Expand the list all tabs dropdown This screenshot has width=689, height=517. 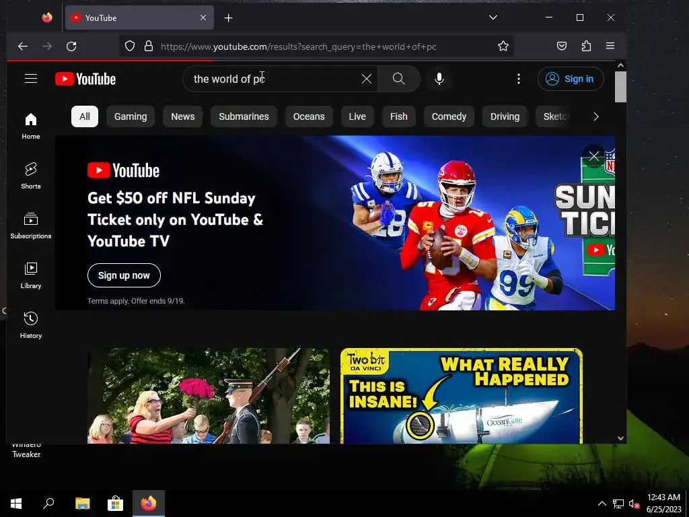(x=493, y=18)
